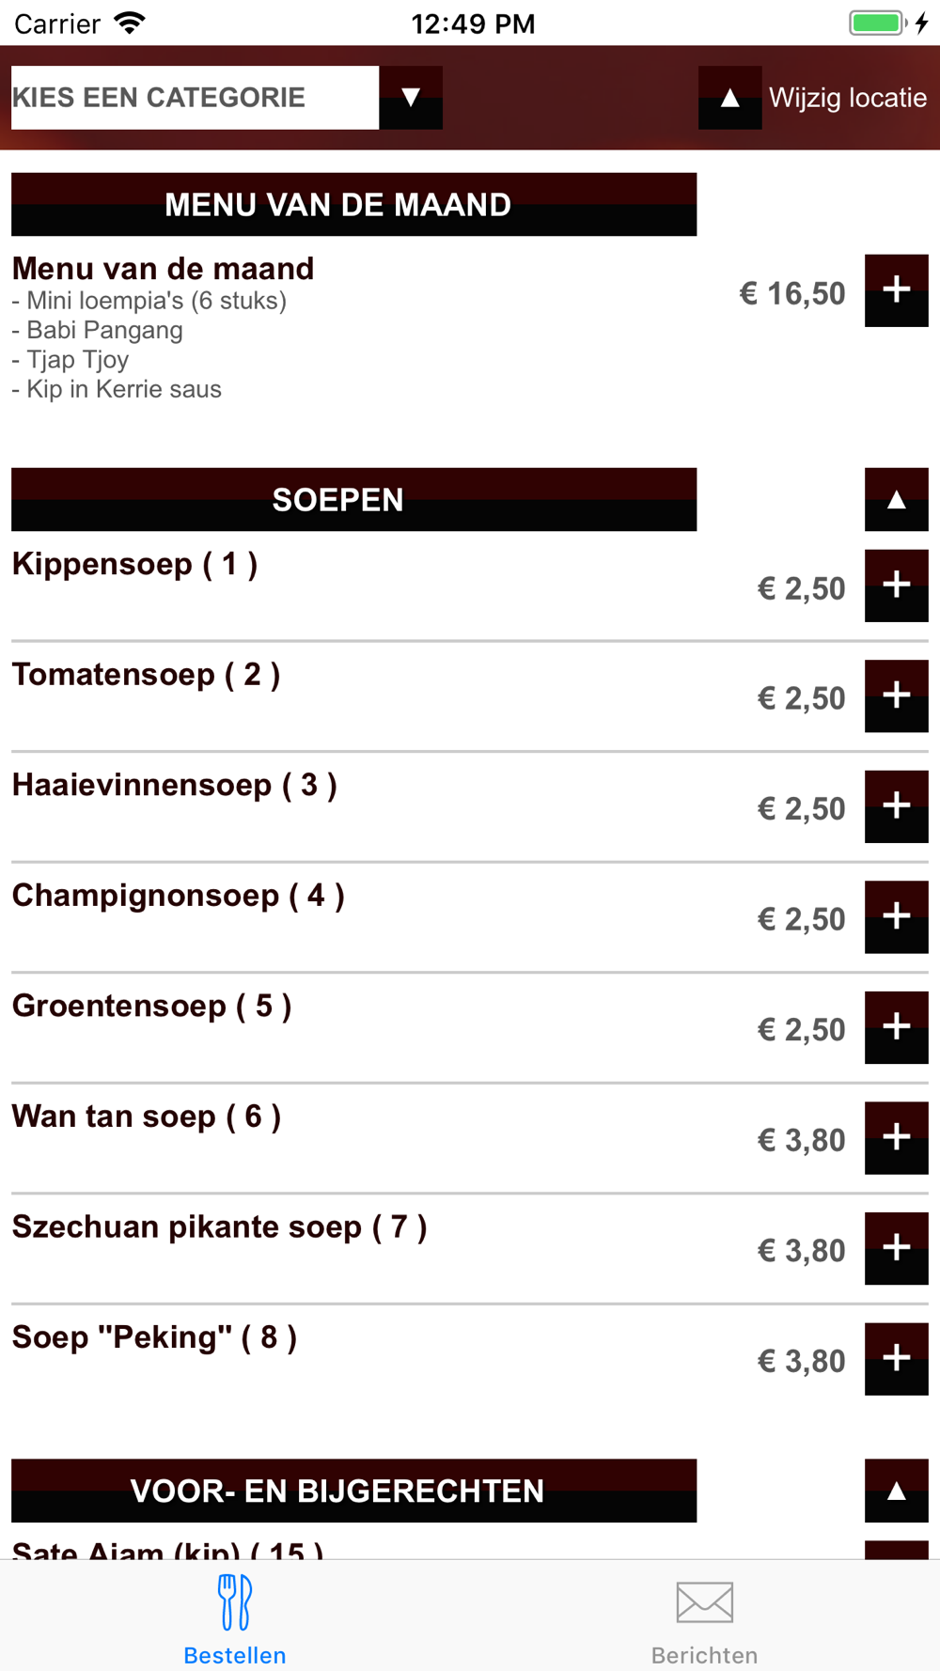Open the category dropdown arrow
This screenshot has width=940, height=1671.
[x=411, y=98]
